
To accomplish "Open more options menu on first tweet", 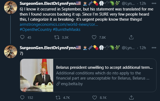I will click(154, 3).
